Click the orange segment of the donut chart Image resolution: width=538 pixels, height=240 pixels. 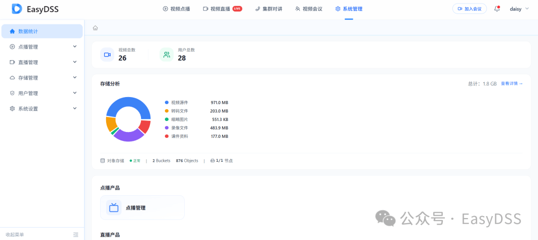point(111,124)
